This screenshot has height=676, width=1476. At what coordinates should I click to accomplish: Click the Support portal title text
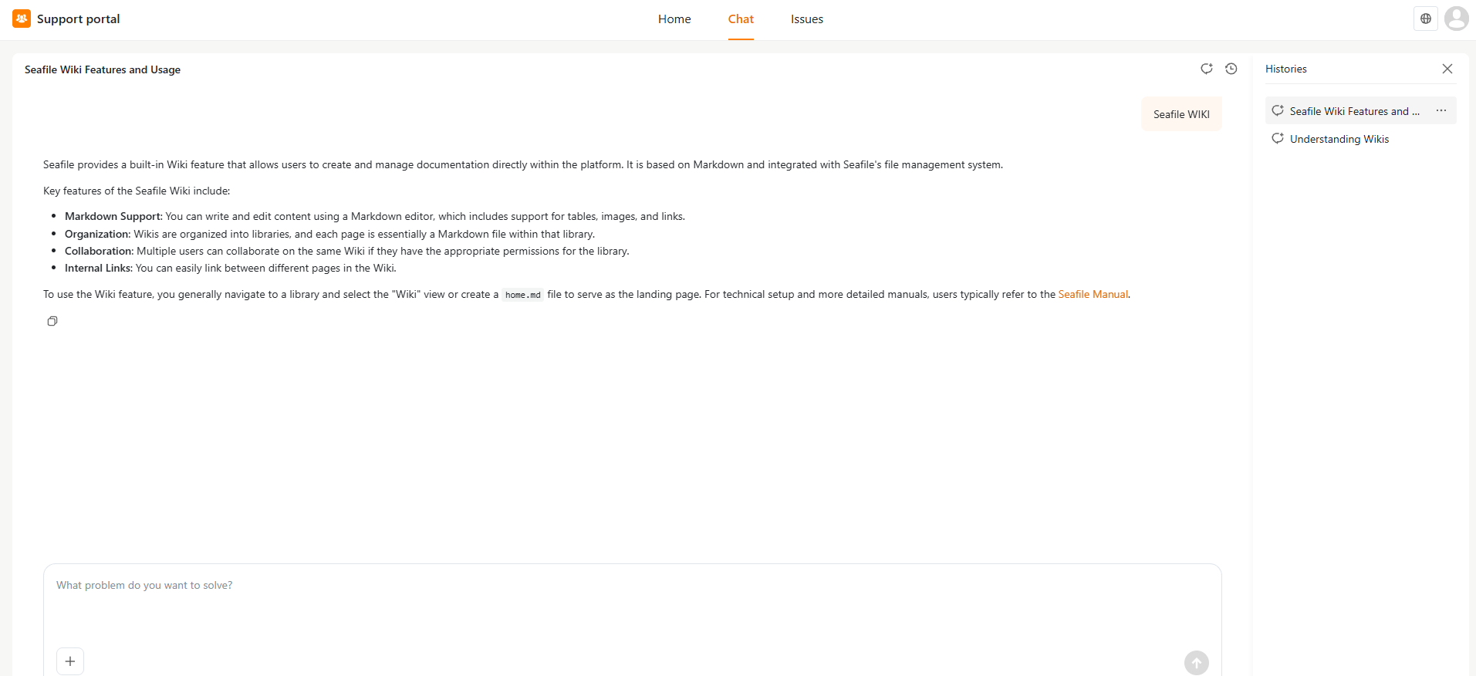click(79, 19)
